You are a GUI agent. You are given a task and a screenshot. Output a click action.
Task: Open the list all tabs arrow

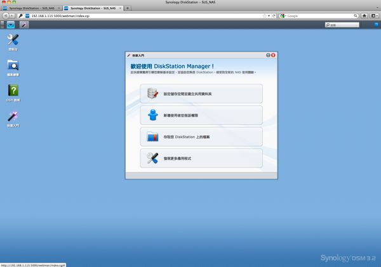377,8
